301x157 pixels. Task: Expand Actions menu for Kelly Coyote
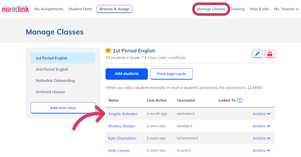262,151
